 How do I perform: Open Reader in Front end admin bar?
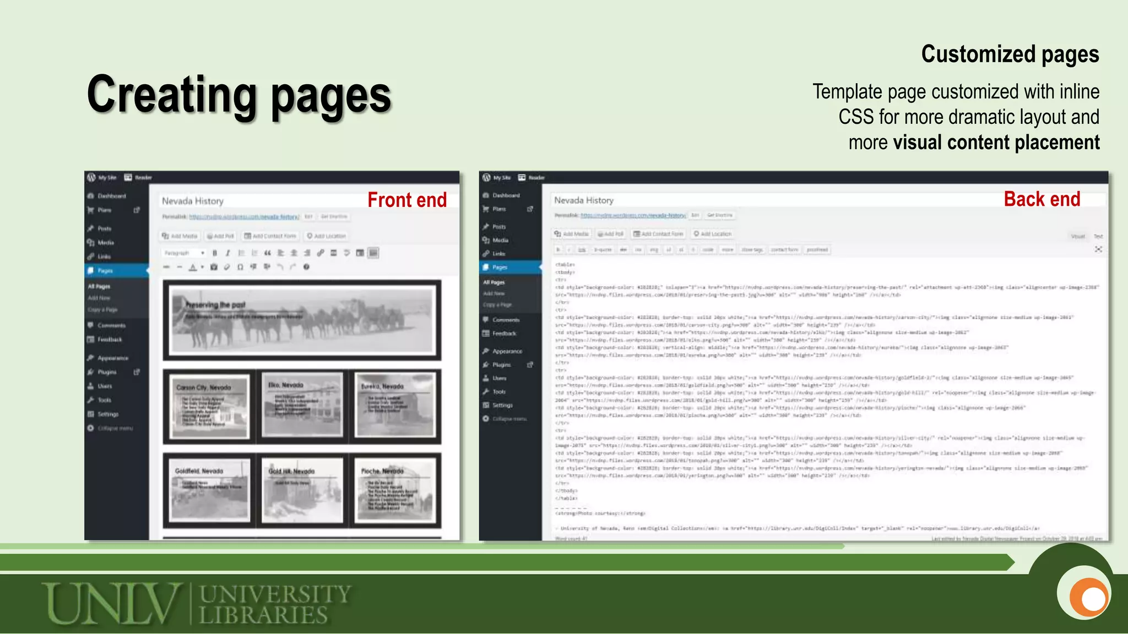pyautogui.click(x=138, y=177)
